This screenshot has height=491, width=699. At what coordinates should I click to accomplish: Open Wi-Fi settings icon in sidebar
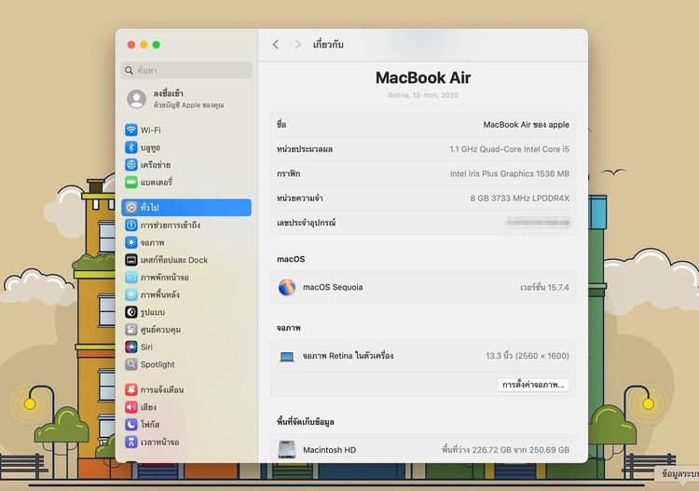coord(131,130)
